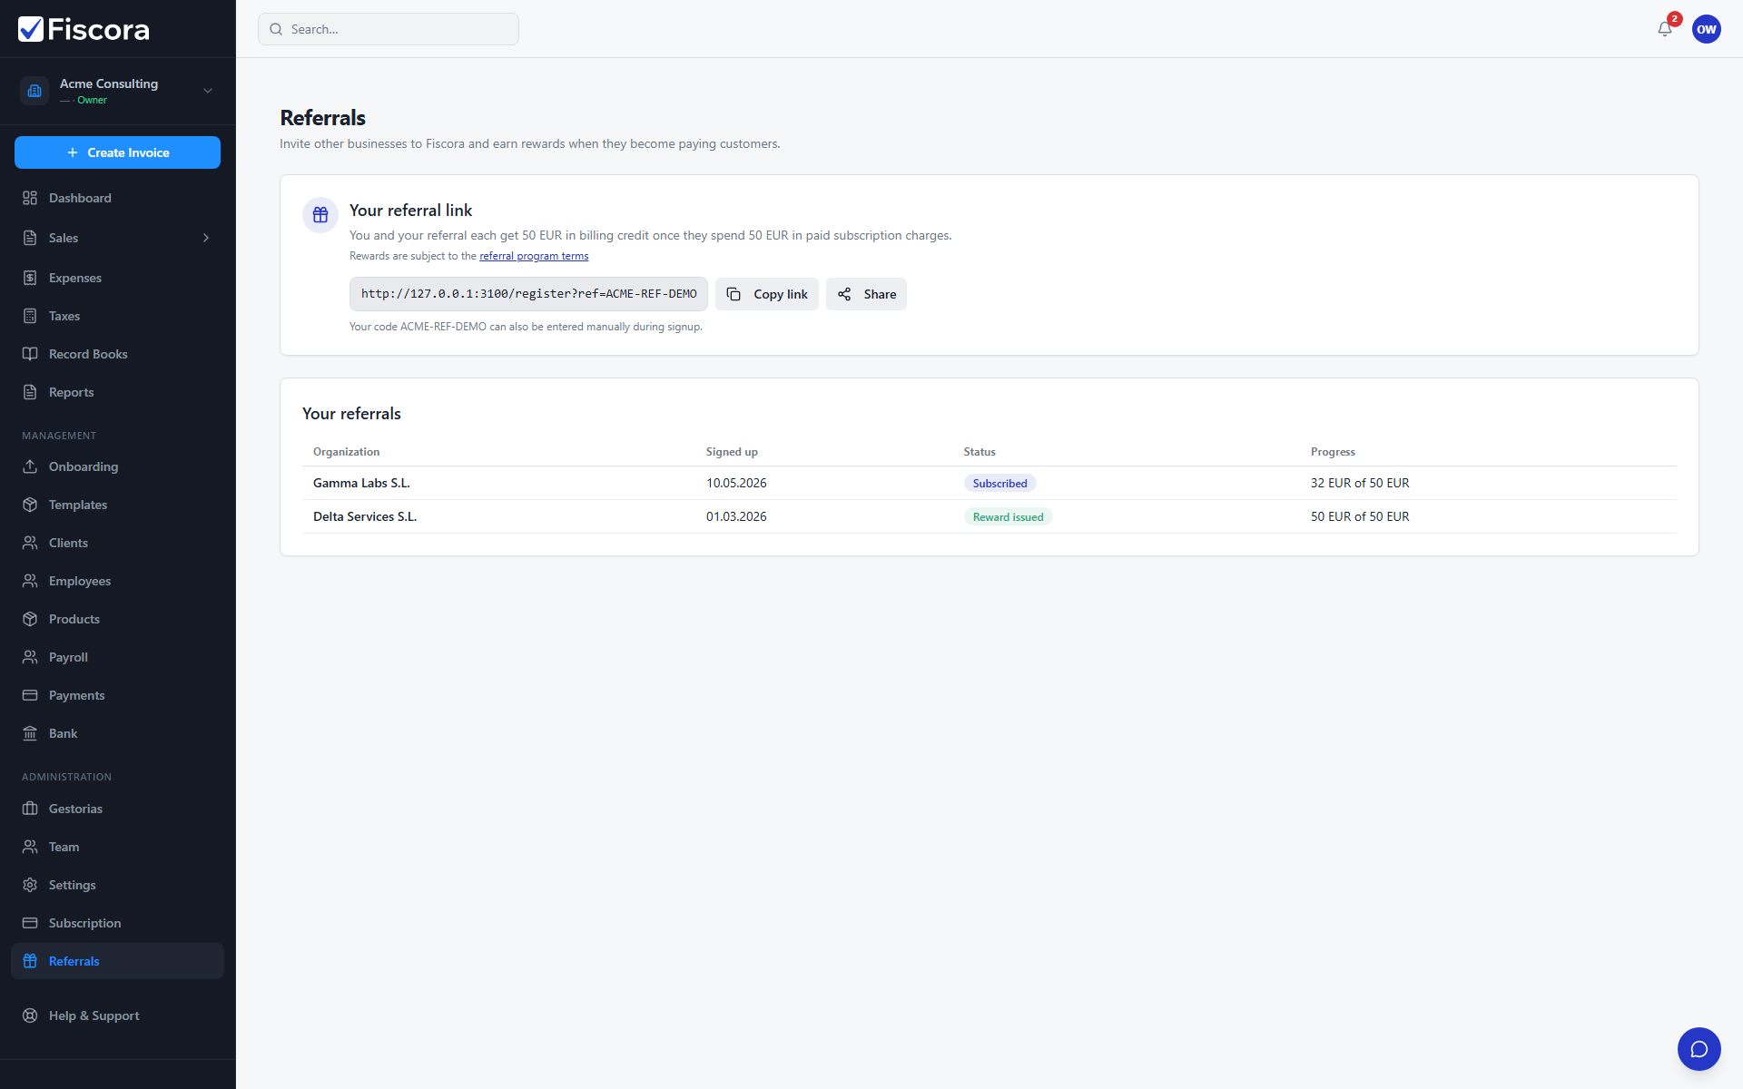Select Referrals in the sidebar
1743x1089 pixels.
point(117,961)
